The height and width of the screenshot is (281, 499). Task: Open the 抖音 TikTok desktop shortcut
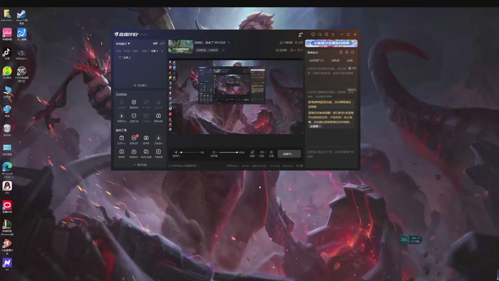pos(7,54)
